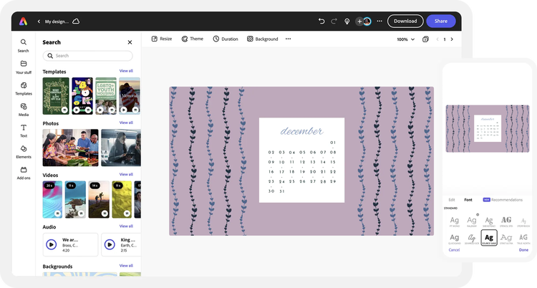Choose the family cooking photo
Image resolution: width=537 pixels, height=288 pixels.
[x=70, y=148]
